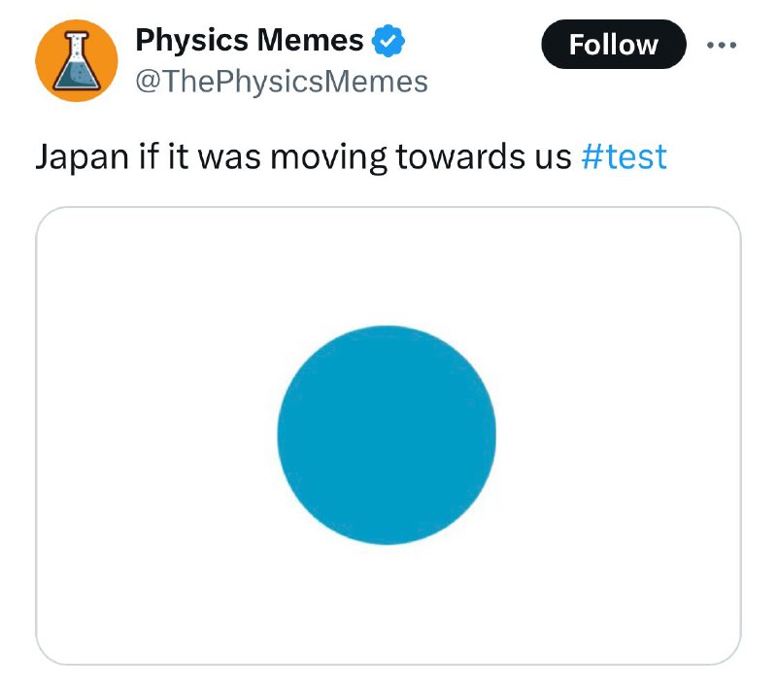Open the three-dot more options menu
The width and height of the screenshot is (777, 688).
coord(722,45)
